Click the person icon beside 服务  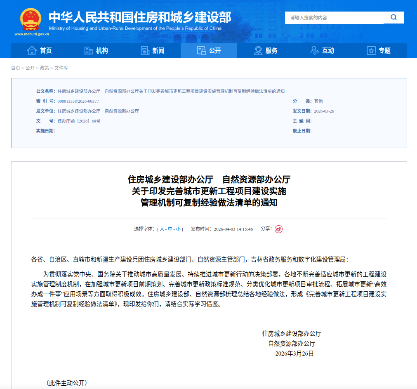(258, 51)
